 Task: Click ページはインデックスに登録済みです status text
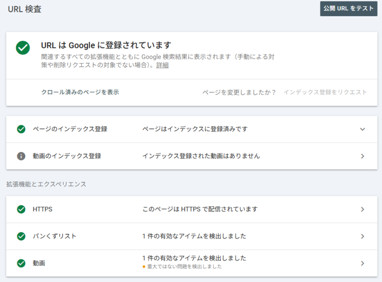pos(195,129)
